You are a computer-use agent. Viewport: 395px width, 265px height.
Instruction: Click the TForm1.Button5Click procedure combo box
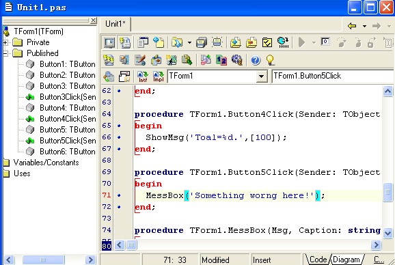333,76
